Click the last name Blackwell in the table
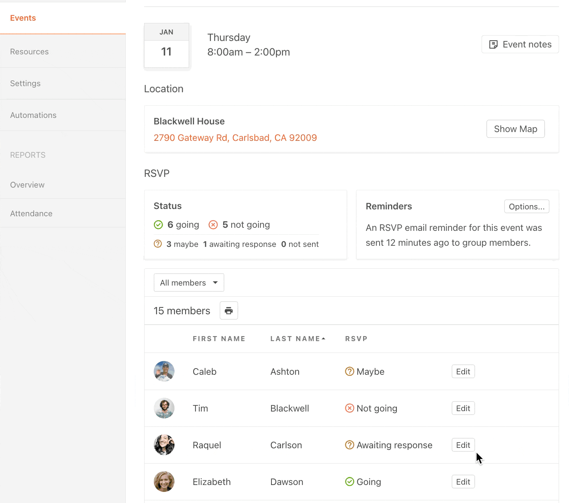This screenshot has height=503, width=569. click(x=289, y=408)
